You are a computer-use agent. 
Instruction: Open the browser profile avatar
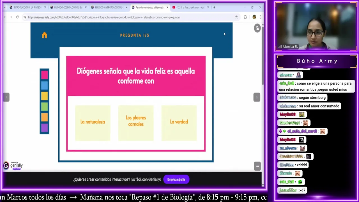tap(254, 17)
